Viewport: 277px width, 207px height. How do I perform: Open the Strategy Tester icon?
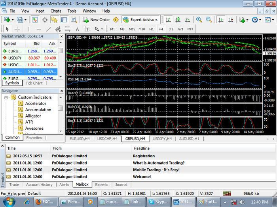pyautogui.click(x=74, y=20)
